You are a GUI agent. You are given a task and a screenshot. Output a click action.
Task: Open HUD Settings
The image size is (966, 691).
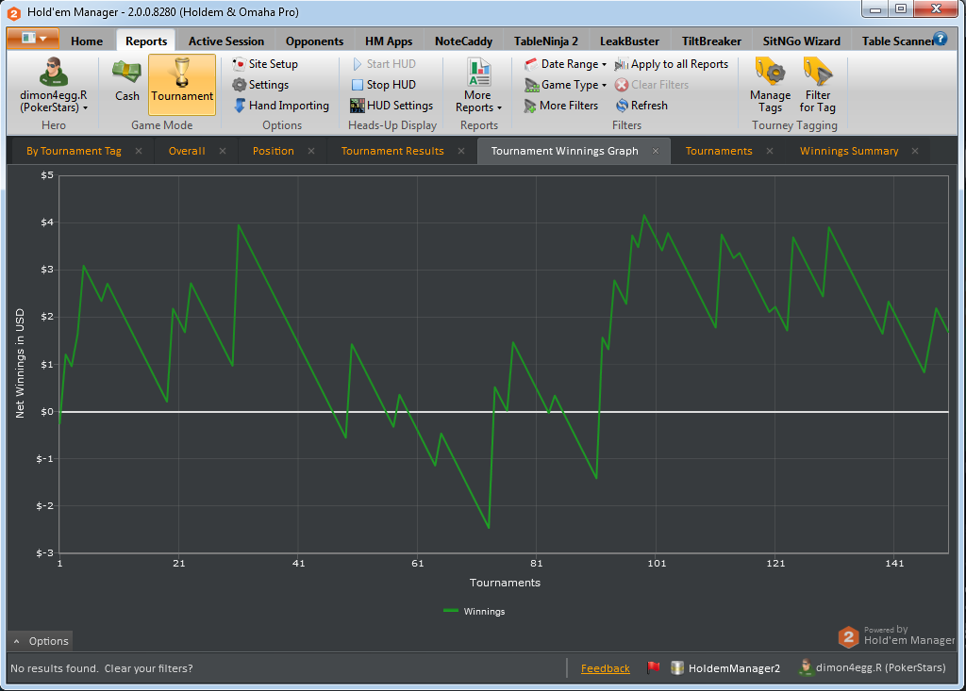391,106
